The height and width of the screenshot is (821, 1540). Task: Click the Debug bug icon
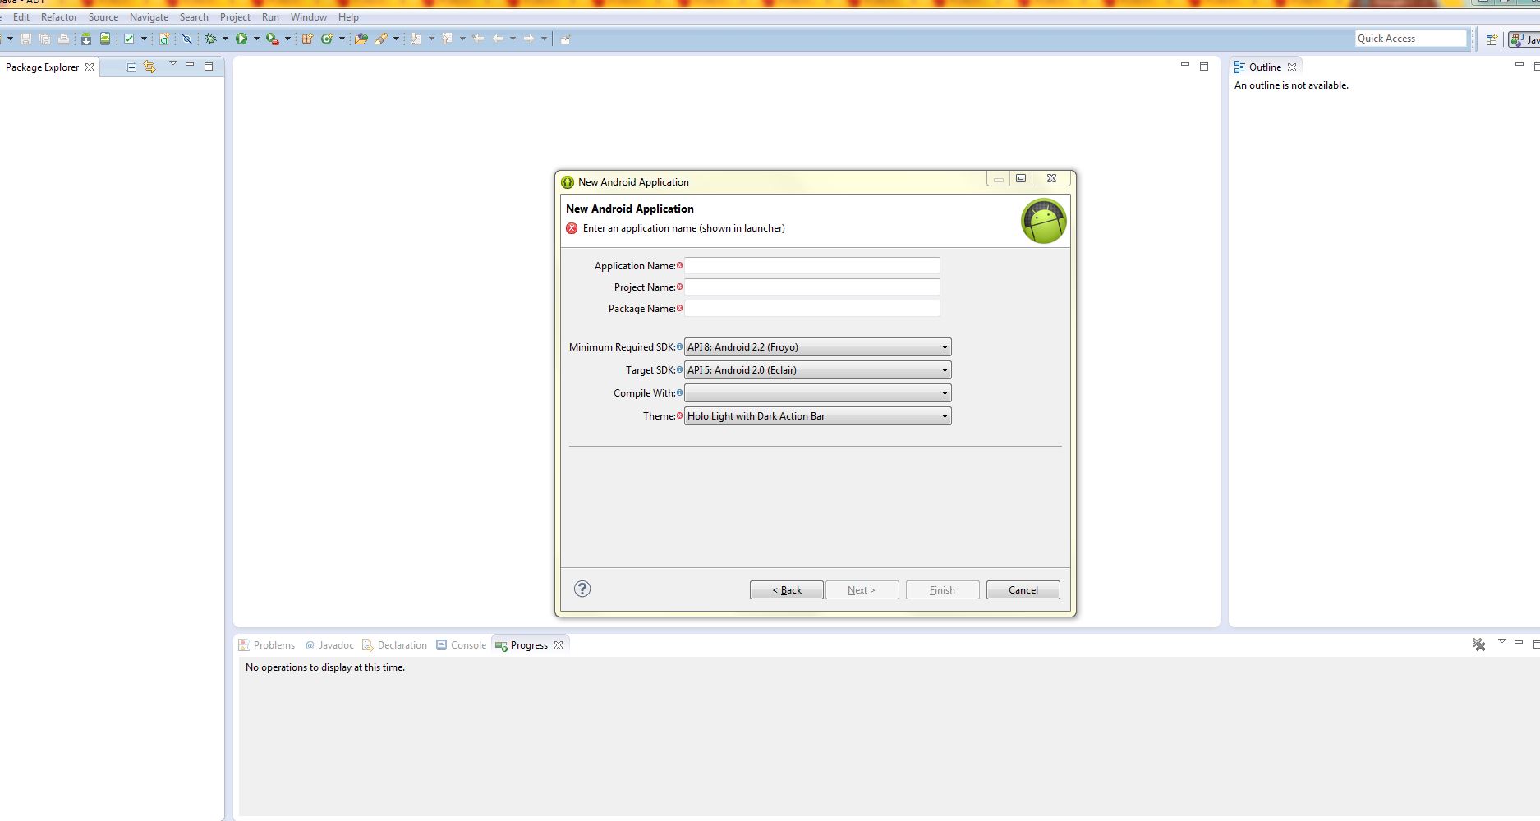(x=211, y=39)
